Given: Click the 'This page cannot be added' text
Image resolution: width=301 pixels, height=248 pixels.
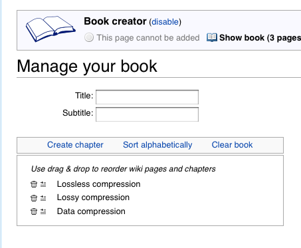Looking at the screenshot, I should pos(148,38).
